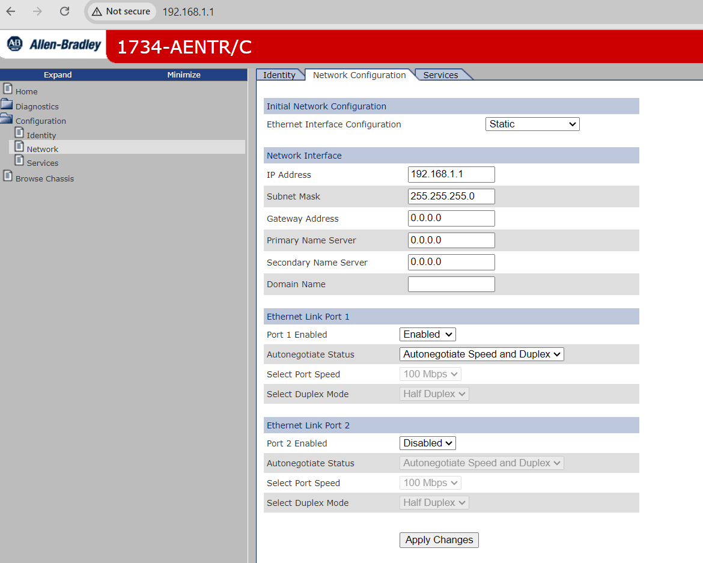Click the Services page icon in tree
This screenshot has width=703, height=563.
tap(19, 160)
